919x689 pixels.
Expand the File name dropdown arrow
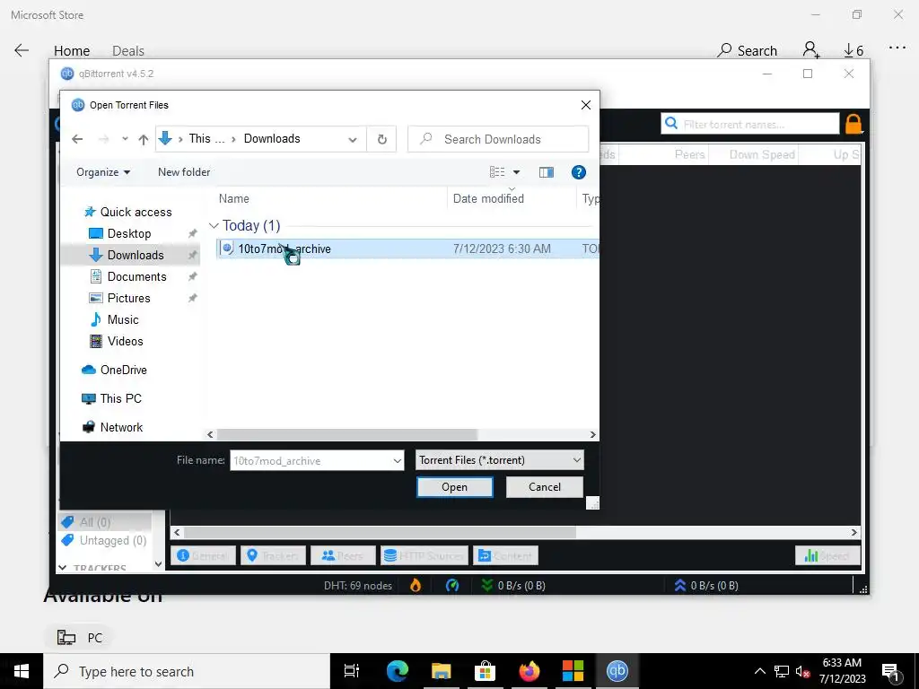(398, 460)
